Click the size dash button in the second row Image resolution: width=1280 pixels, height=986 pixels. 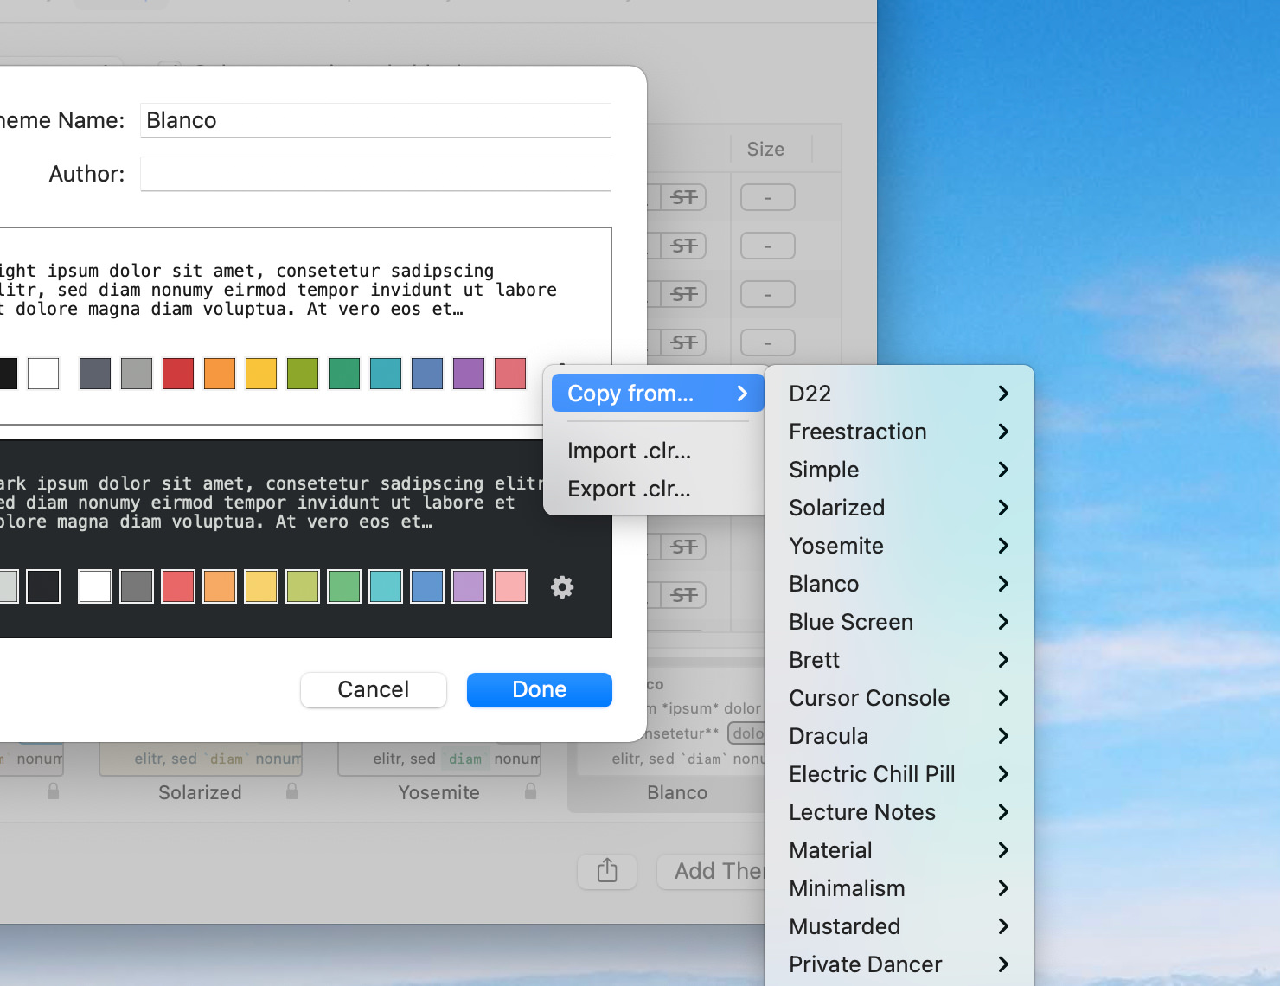tap(767, 246)
